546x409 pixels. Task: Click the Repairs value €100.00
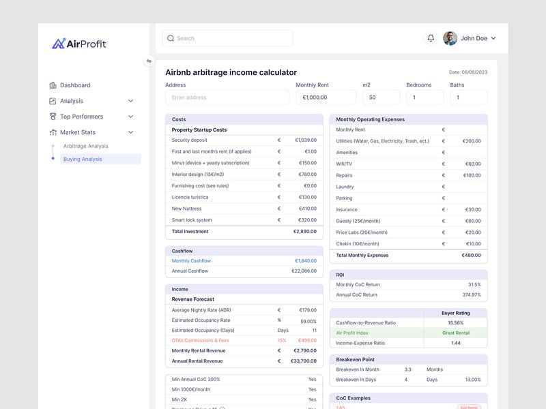(472, 175)
